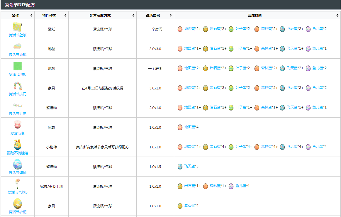Open the 复活节地板 name link
This screenshot has width=341, height=217.
[18, 74]
